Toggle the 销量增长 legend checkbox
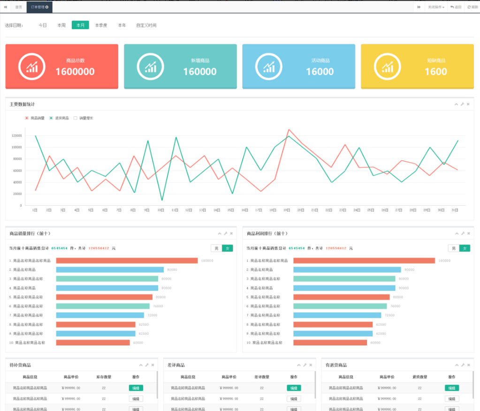This screenshot has height=411, width=480. (75, 118)
